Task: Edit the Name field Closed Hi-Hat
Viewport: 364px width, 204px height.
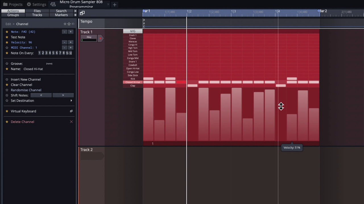Action: tap(33, 69)
